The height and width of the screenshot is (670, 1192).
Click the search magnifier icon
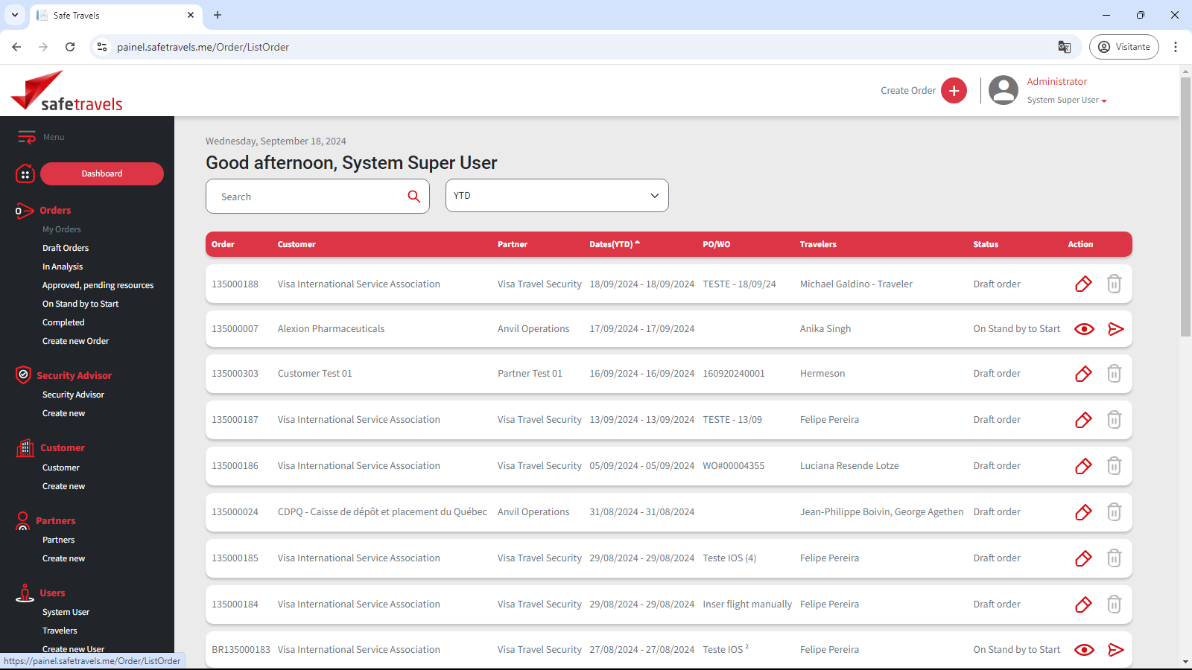tap(413, 197)
